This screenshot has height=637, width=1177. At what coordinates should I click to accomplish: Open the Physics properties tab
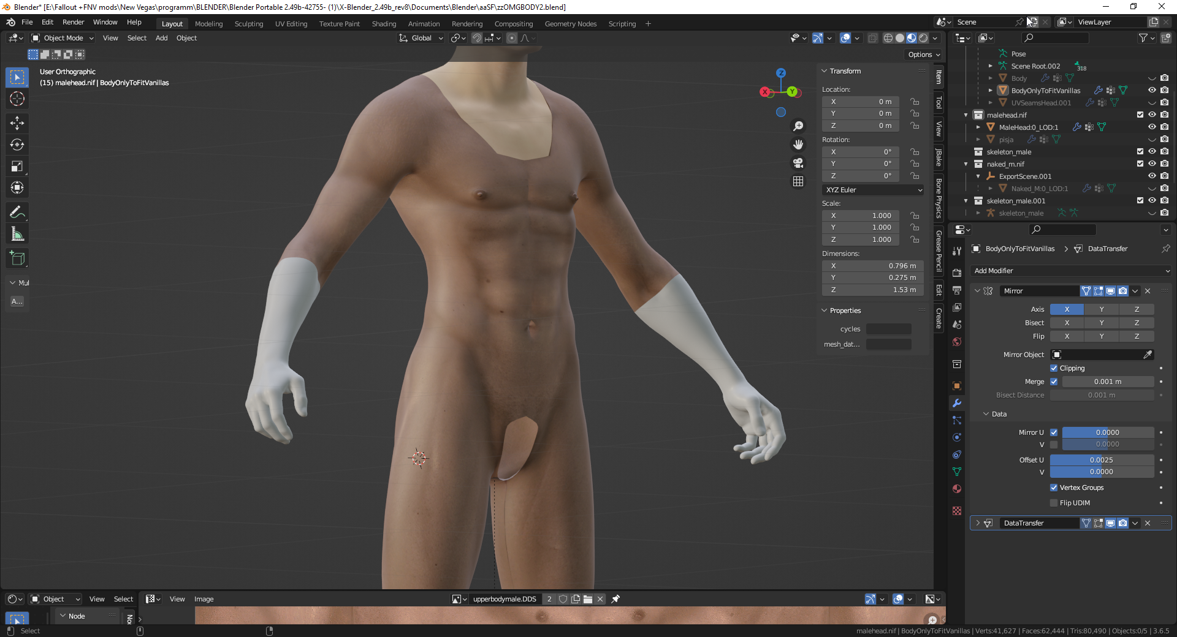point(957,437)
